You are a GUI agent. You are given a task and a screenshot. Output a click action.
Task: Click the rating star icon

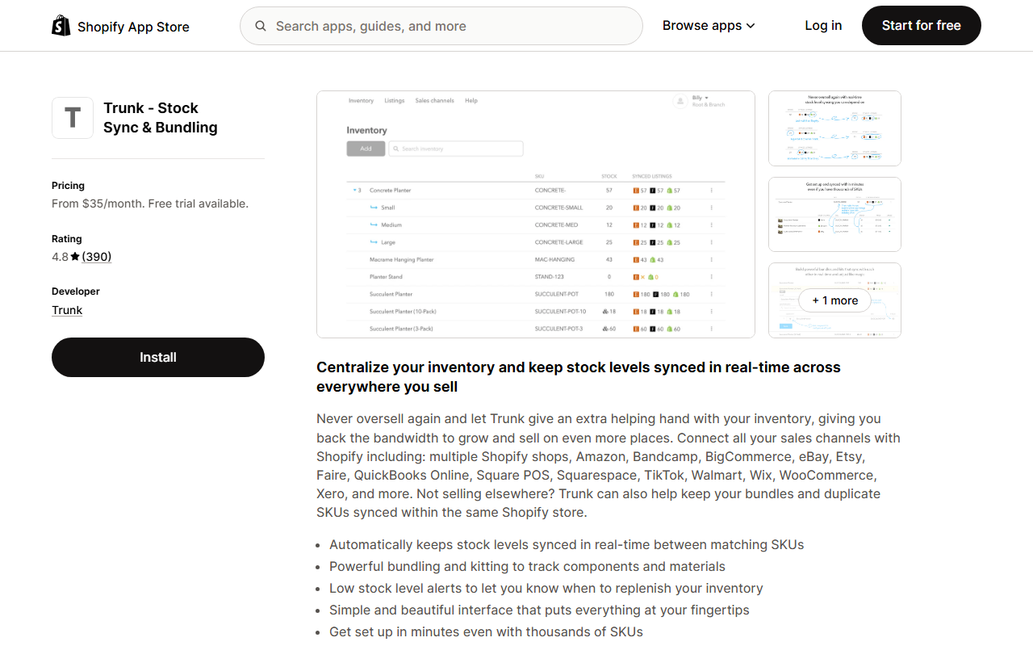(x=75, y=257)
